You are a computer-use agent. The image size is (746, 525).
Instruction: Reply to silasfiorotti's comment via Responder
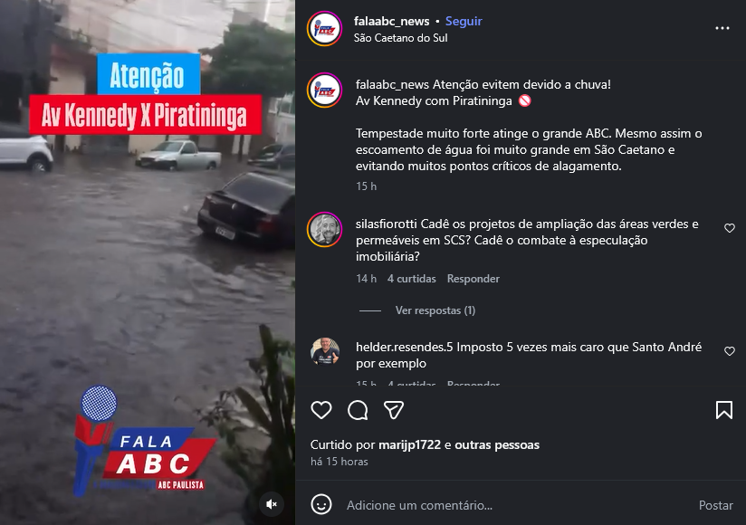473,279
